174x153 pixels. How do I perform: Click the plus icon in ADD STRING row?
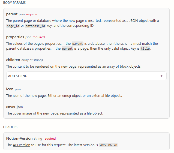pos(161,76)
